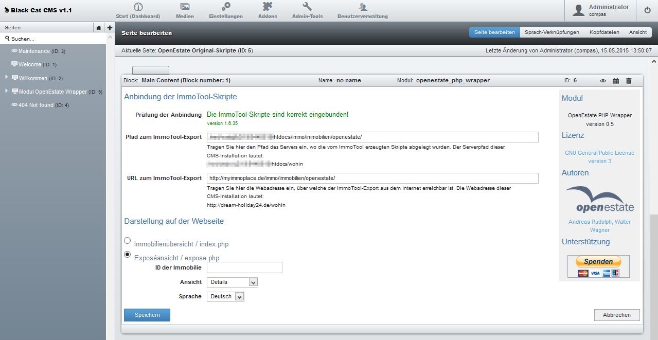Open the Addons section
Screen dimensions: 658x340
268,11
